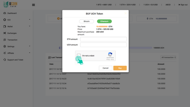Click the Cancel button
The height and width of the screenshot is (107, 190).
(106, 68)
